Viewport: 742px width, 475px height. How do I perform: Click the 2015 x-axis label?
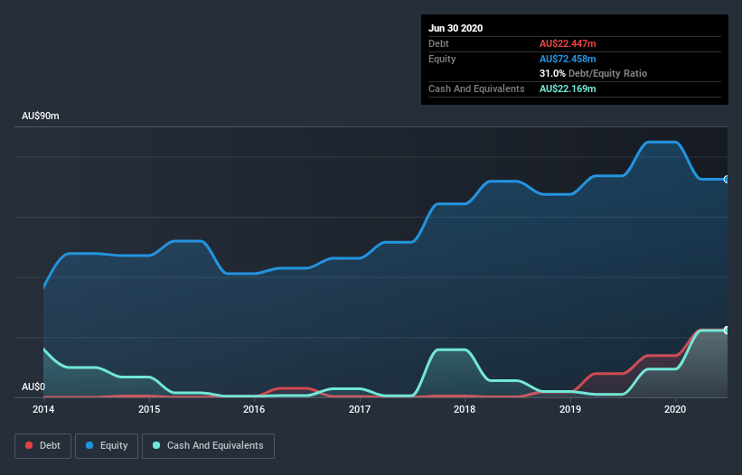149,409
